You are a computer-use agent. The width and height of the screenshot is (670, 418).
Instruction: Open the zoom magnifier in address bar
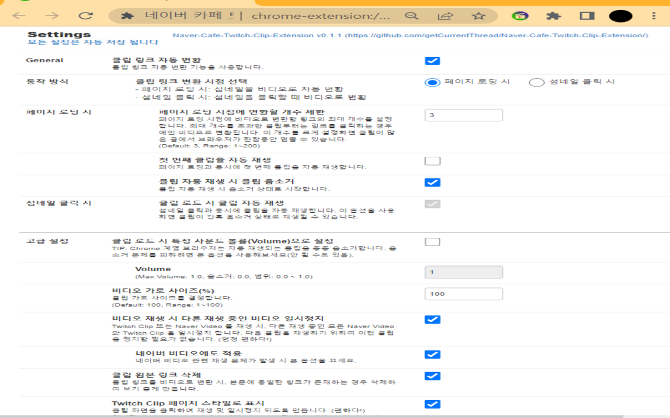412,16
